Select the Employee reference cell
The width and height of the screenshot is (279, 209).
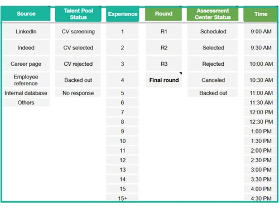click(26, 80)
